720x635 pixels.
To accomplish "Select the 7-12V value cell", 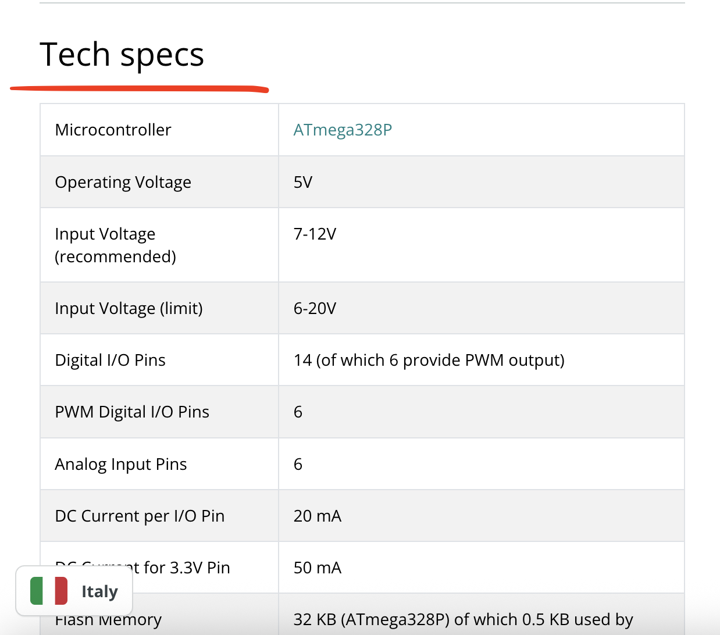I will point(315,234).
